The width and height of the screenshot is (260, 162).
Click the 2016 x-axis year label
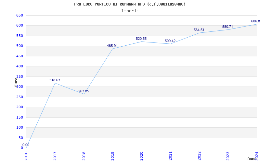coord(26,156)
